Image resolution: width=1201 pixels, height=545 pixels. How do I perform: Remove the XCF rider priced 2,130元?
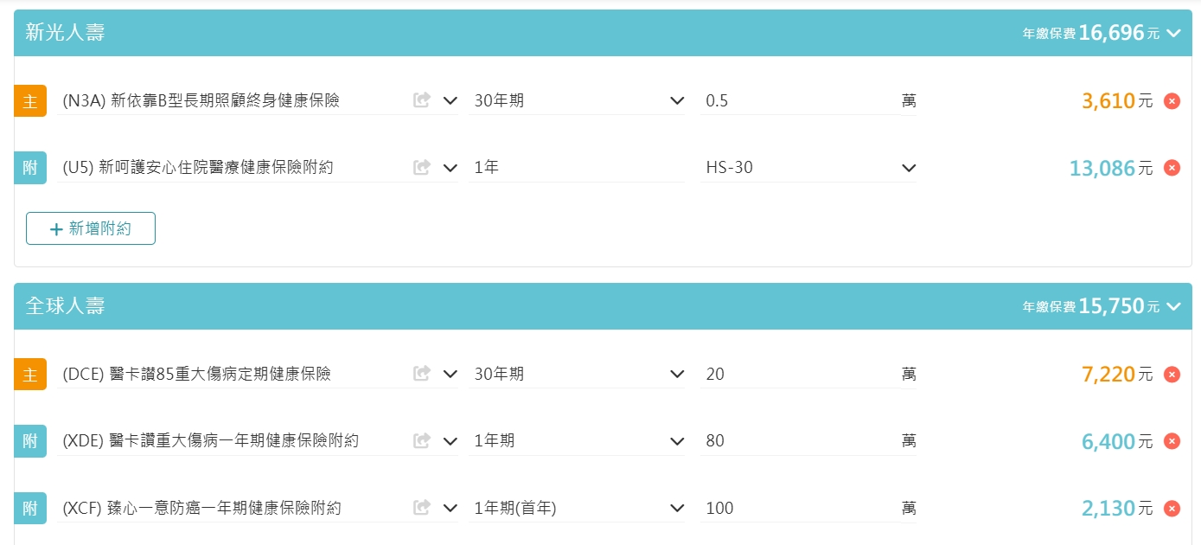[1172, 509]
